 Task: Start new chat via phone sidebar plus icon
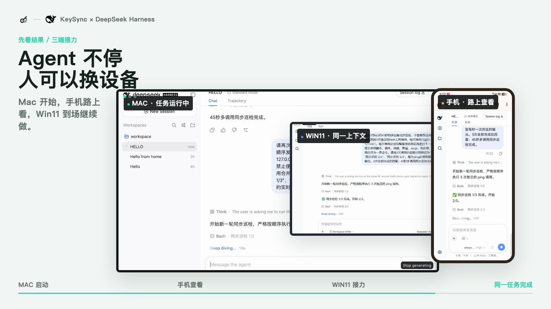[x=440, y=128]
